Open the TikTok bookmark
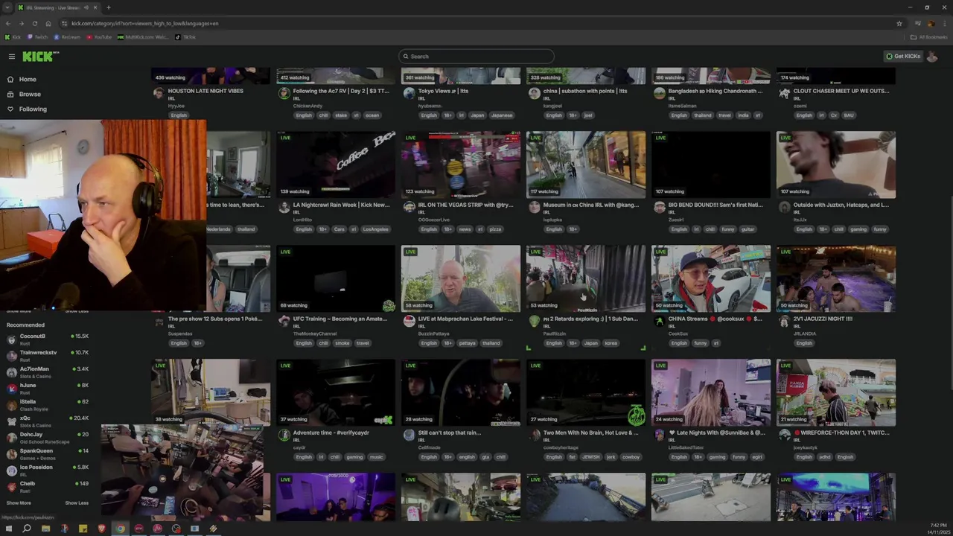The height and width of the screenshot is (536, 953). (185, 37)
